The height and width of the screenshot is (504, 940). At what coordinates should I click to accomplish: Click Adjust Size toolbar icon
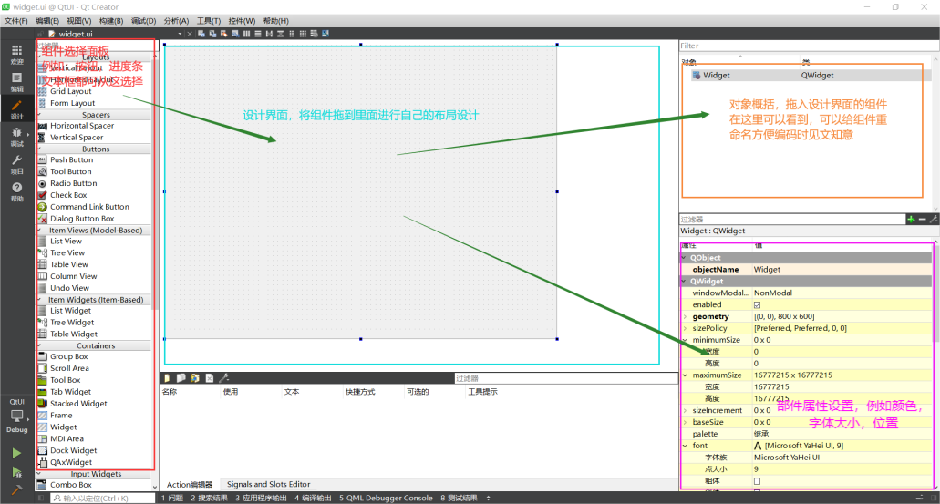pos(325,34)
